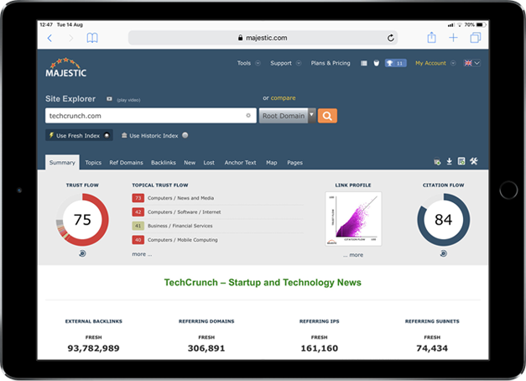Open the Safari bookmarks book icon

click(92, 38)
